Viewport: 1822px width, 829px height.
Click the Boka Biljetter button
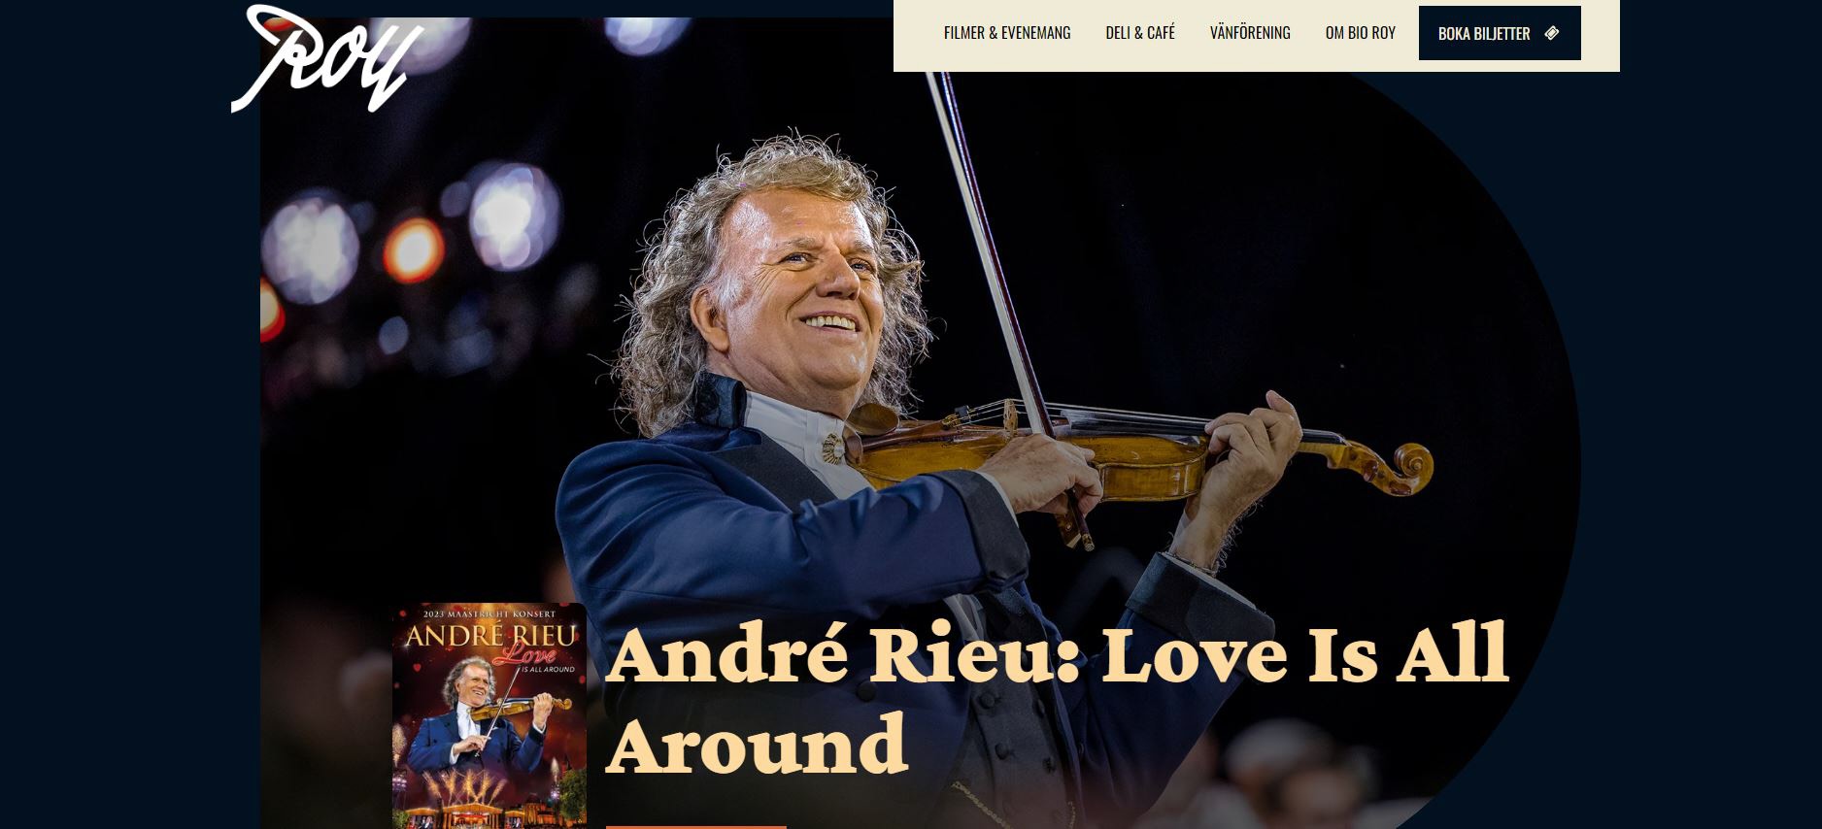point(1499,33)
